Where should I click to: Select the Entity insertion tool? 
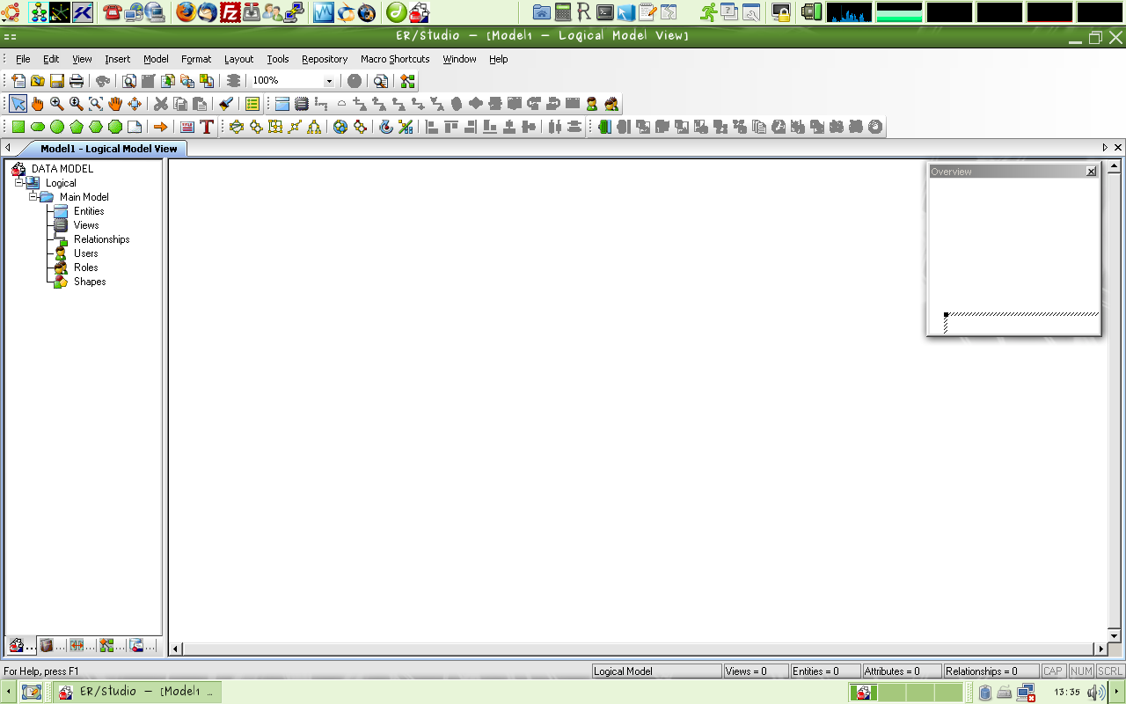pyautogui.click(x=282, y=104)
